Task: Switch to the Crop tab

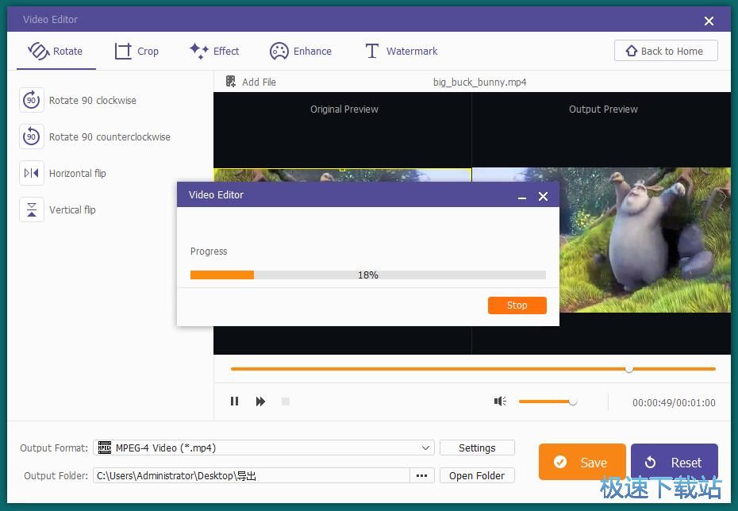Action: [136, 51]
